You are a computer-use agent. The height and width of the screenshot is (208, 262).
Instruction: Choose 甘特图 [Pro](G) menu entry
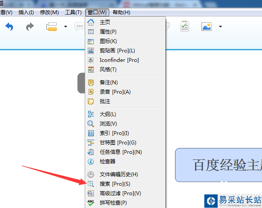click(x=125, y=143)
